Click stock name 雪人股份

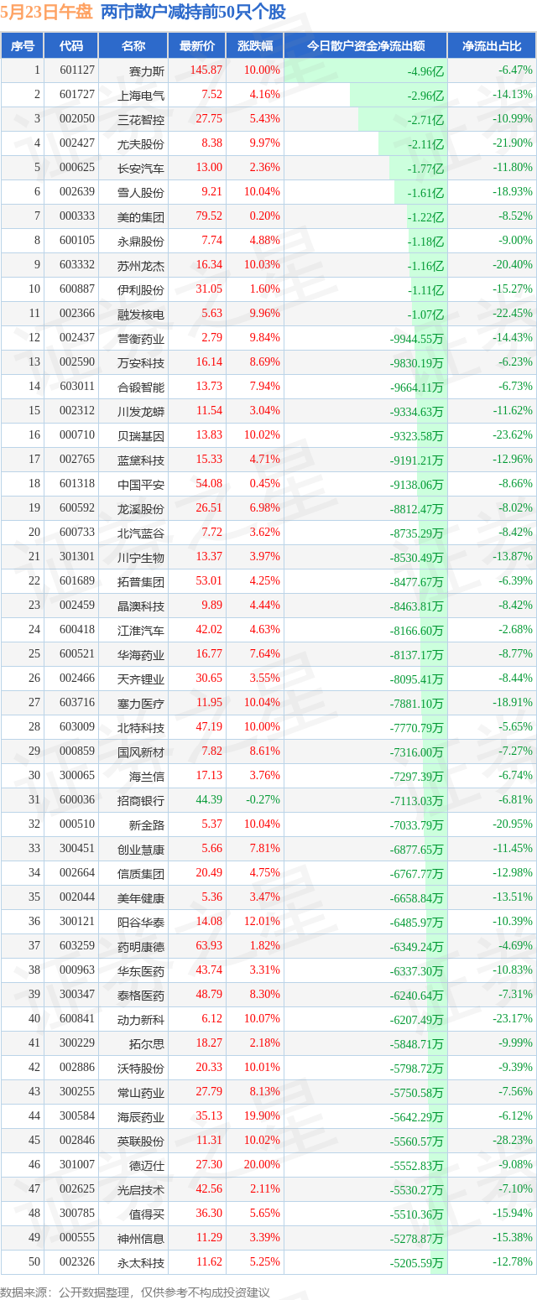[142, 192]
